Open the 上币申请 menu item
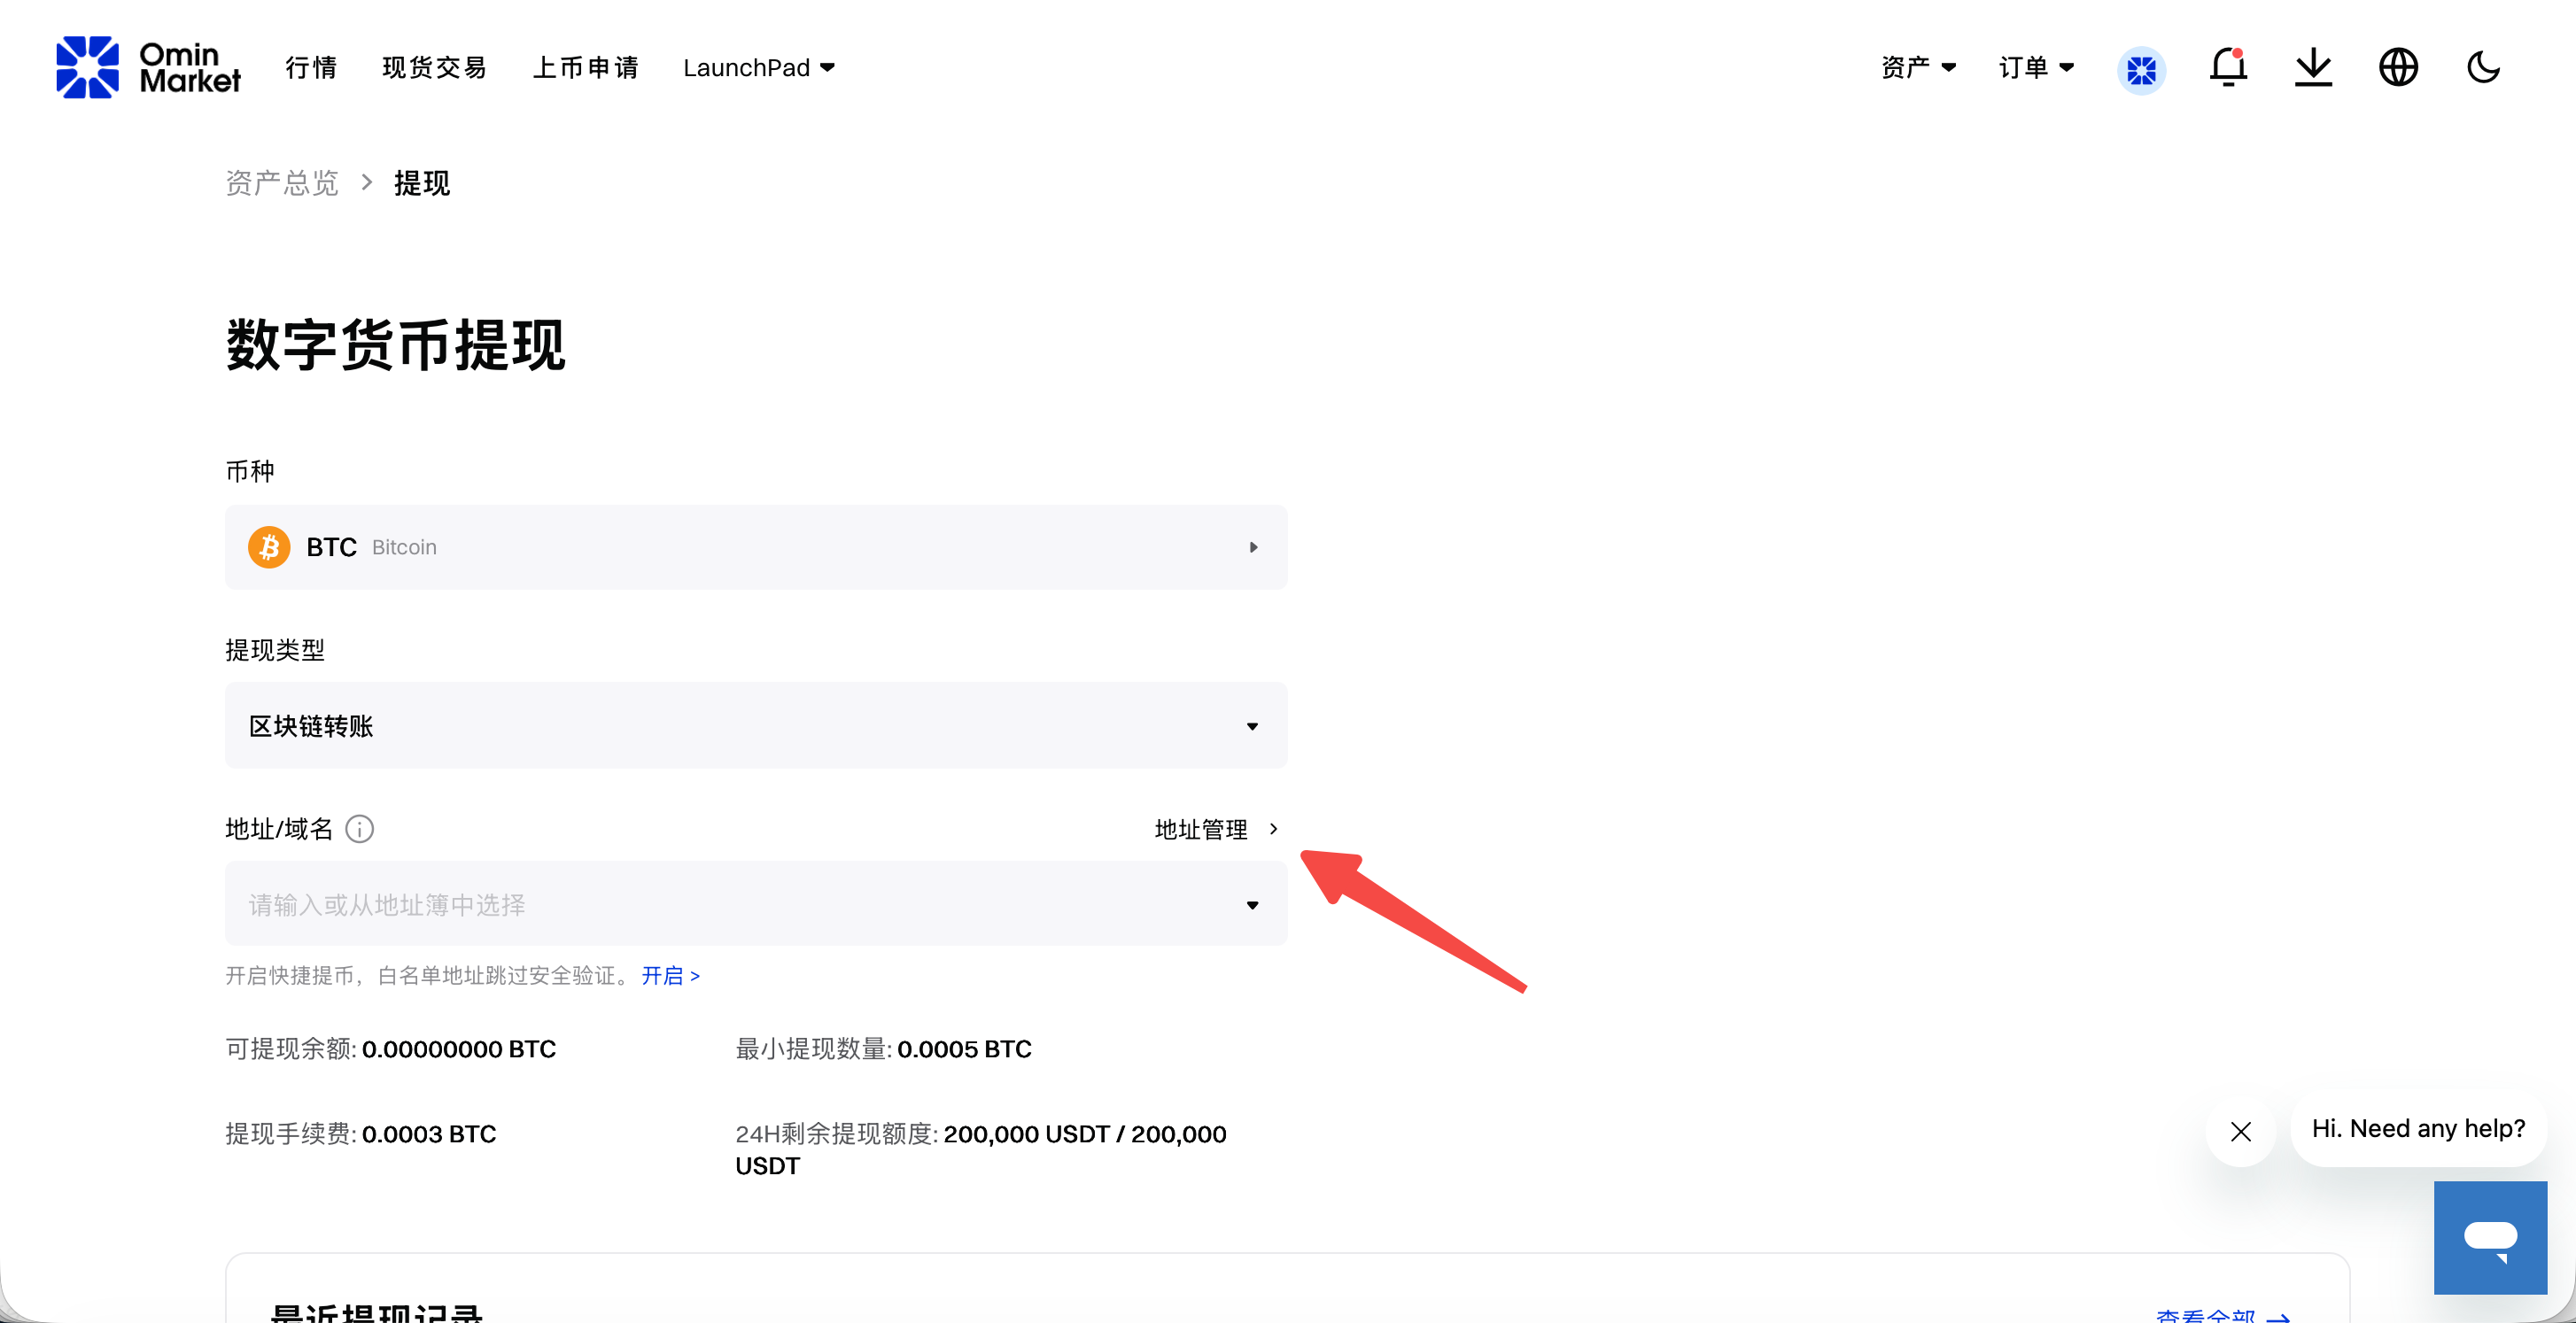The width and height of the screenshot is (2576, 1323). [586, 67]
